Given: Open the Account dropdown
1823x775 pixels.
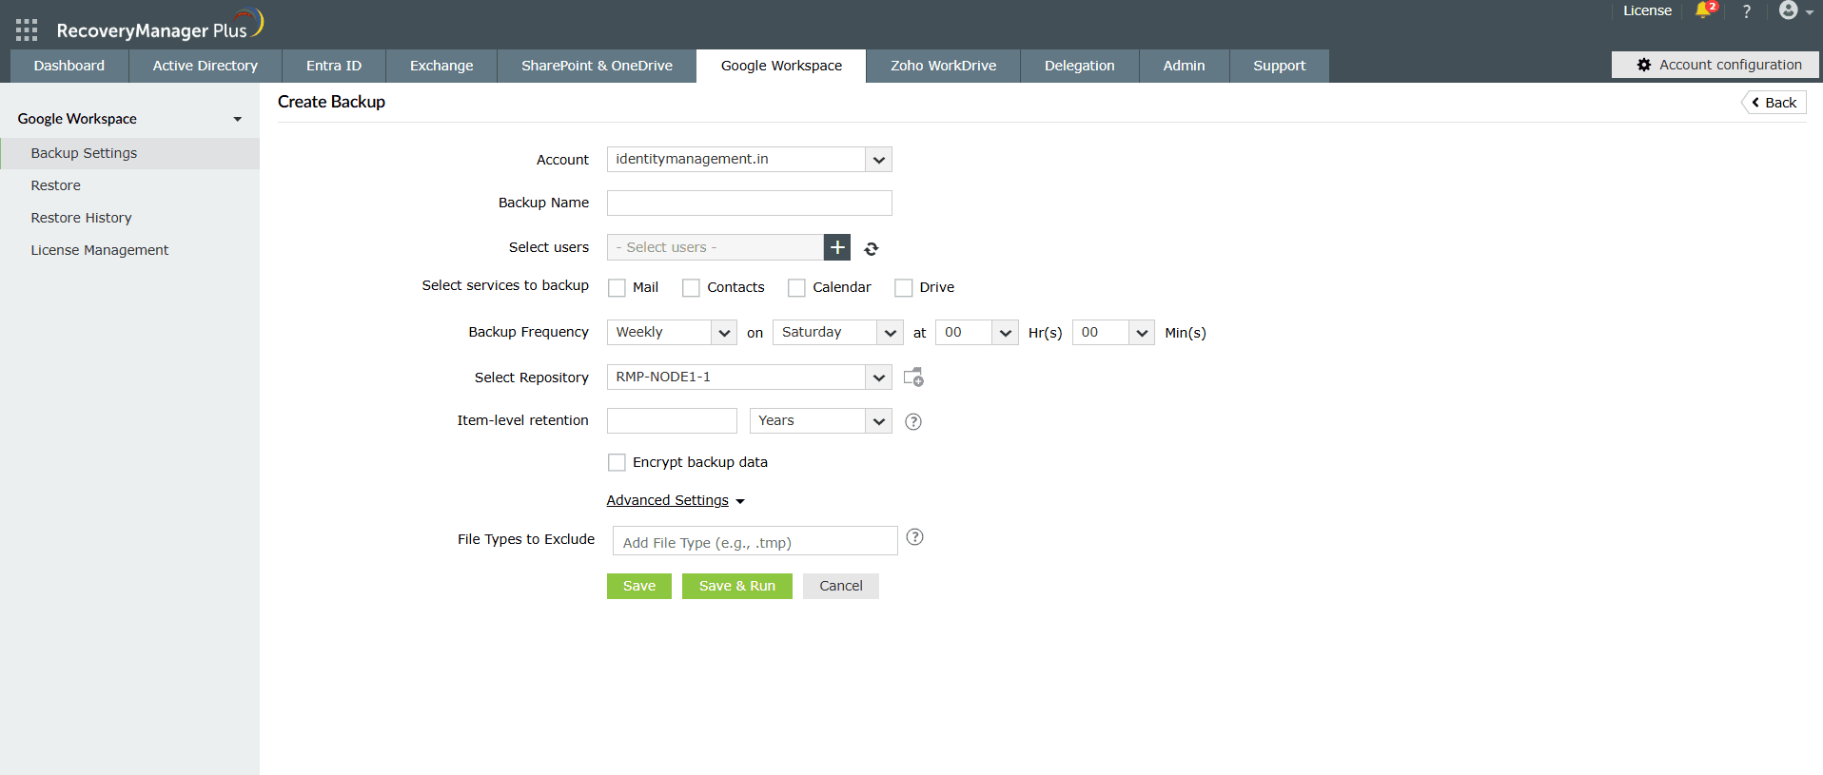Looking at the screenshot, I should [x=750, y=160].
